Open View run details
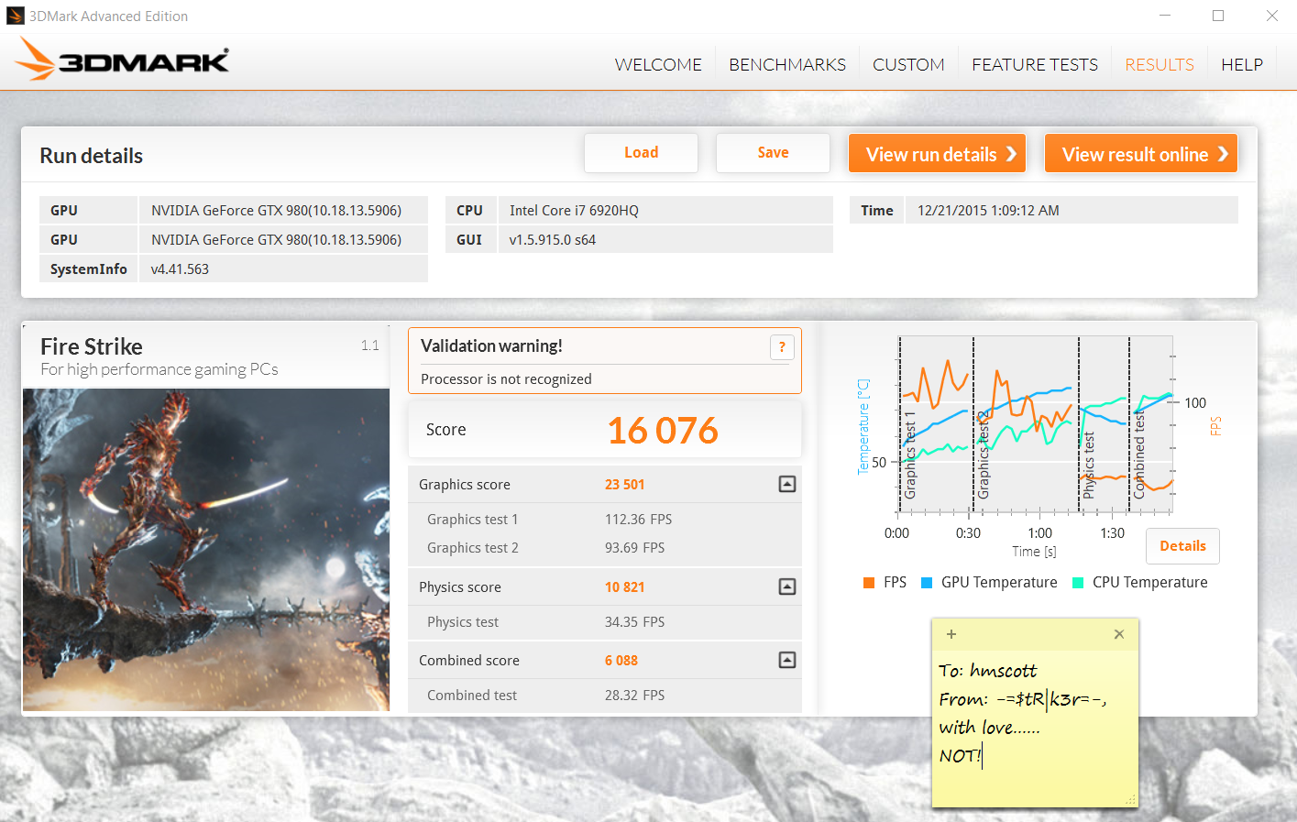The image size is (1297, 822). pyautogui.click(x=937, y=153)
